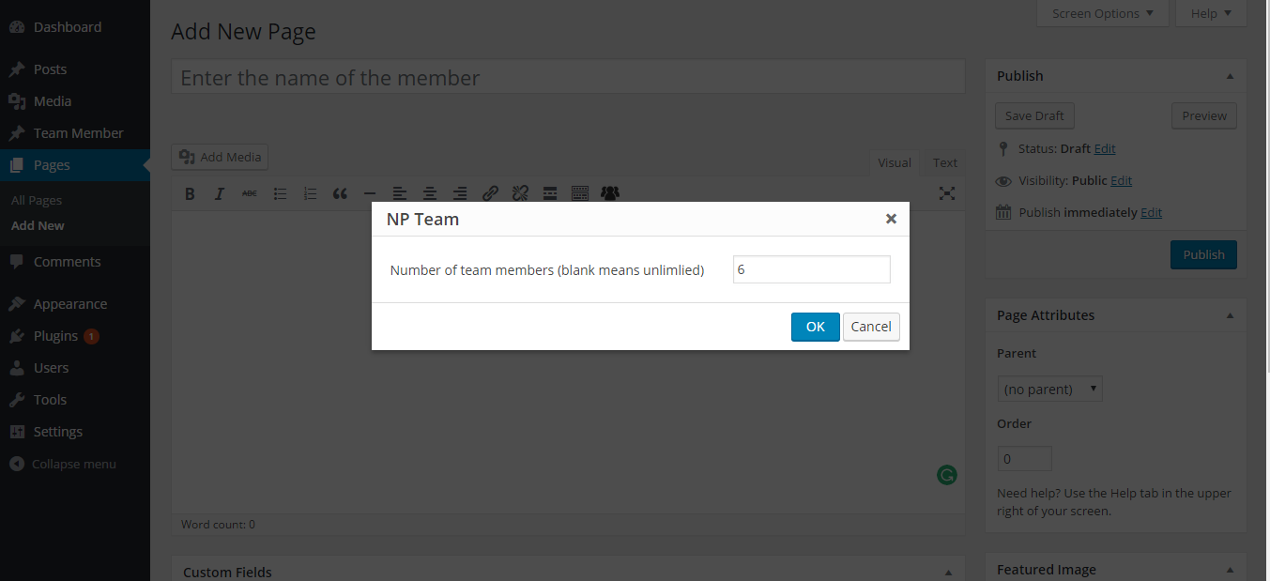This screenshot has width=1270, height=581.
Task: Click the Plugins update count badge
Action: coord(91,336)
